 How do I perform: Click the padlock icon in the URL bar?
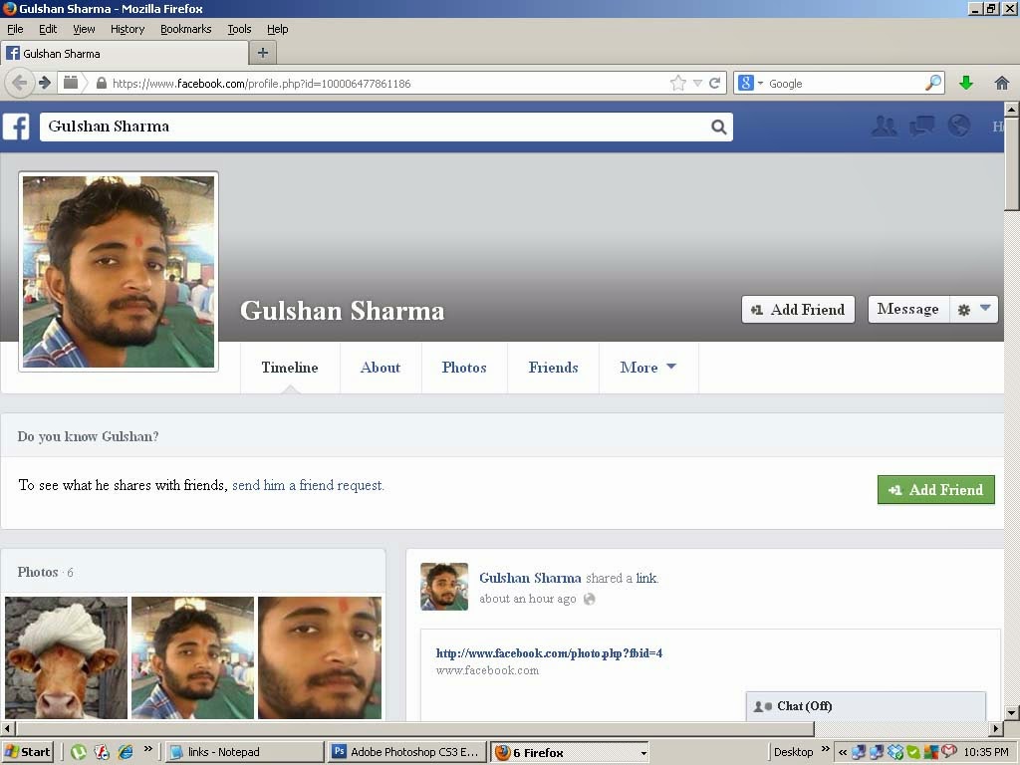tap(102, 84)
